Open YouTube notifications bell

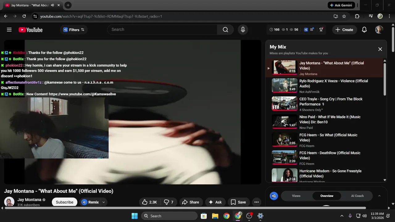pyautogui.click(x=364, y=30)
